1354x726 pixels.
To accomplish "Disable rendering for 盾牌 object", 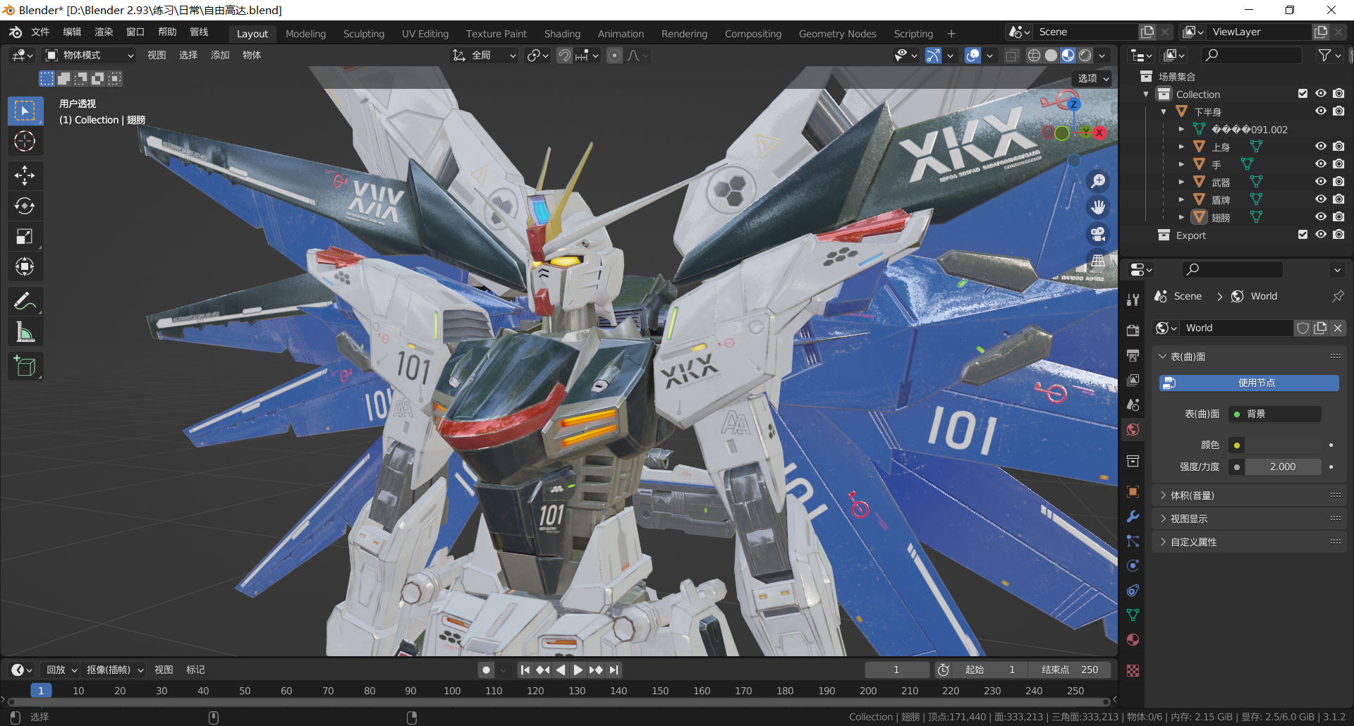I will tap(1338, 199).
